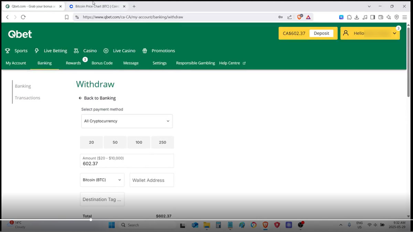Viewport: 413px width, 232px height.
Task: Switch to the Message tab
Action: click(131, 63)
